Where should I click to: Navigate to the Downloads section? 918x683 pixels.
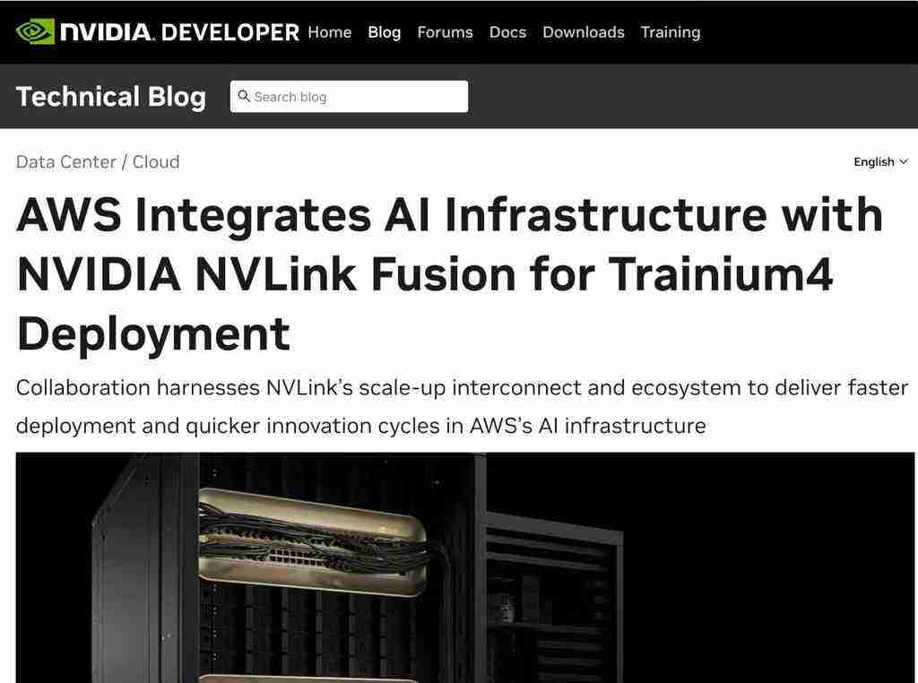[583, 32]
